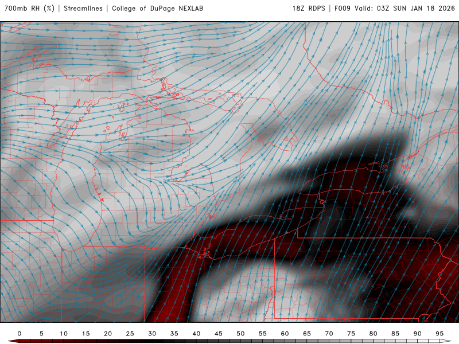Screen dimensions: 459x344
Task: Click the "55" color scale label
Action: click(x=263, y=334)
